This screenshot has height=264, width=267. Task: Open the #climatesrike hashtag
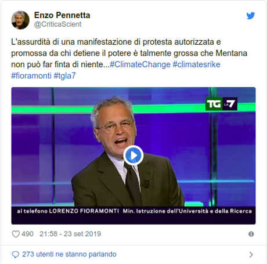tap(196, 64)
